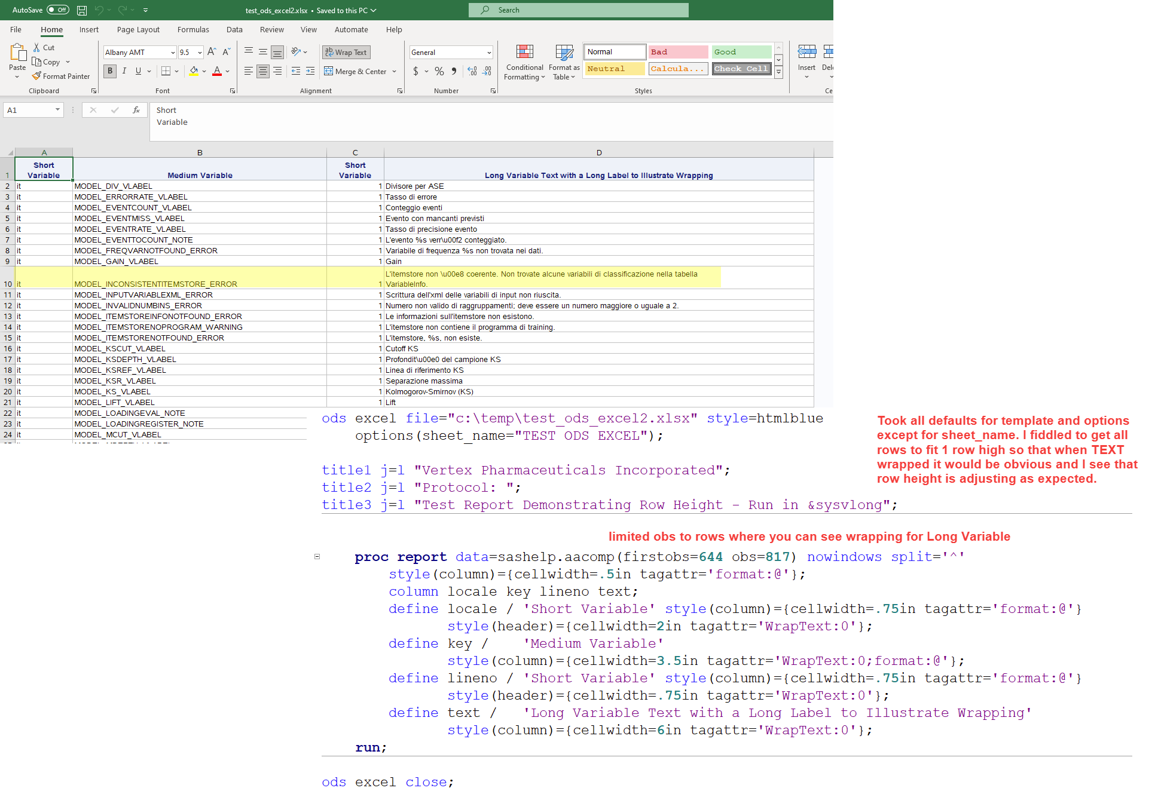1155x794 pixels.
Task: Click the Insert Function fx icon
Action: [136, 110]
